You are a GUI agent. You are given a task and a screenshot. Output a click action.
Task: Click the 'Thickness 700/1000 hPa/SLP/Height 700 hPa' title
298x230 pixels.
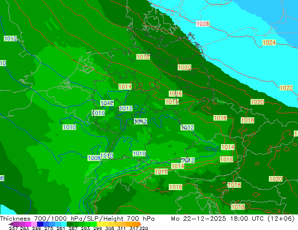77,218
